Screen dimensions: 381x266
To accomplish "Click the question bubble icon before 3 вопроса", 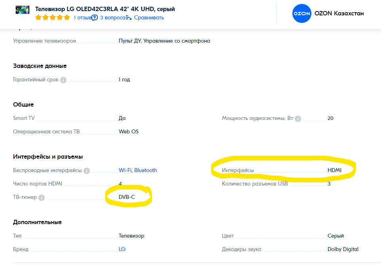I will (x=95, y=18).
